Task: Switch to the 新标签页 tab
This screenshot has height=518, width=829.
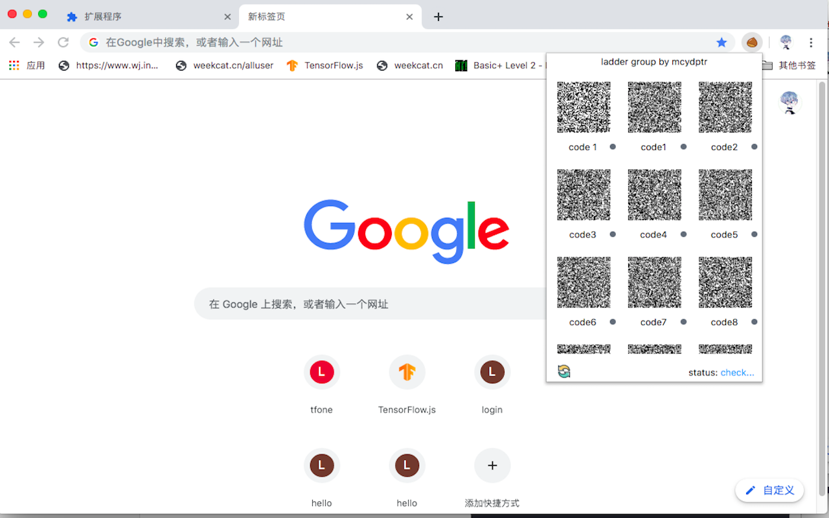Action: pos(330,17)
